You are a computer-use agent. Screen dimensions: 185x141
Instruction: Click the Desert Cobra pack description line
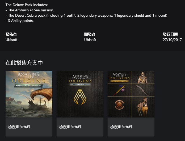click(x=86, y=15)
